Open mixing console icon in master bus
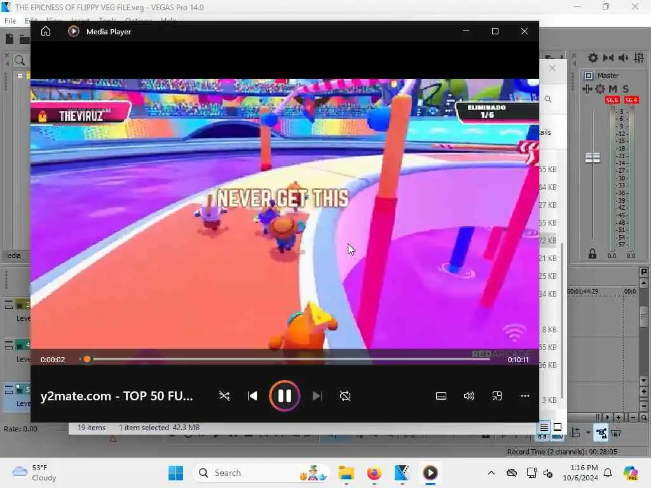The width and height of the screenshot is (651, 488). coord(640,58)
